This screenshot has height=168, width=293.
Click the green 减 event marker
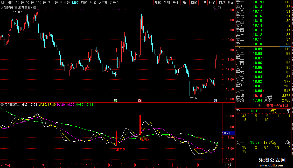[115, 100]
